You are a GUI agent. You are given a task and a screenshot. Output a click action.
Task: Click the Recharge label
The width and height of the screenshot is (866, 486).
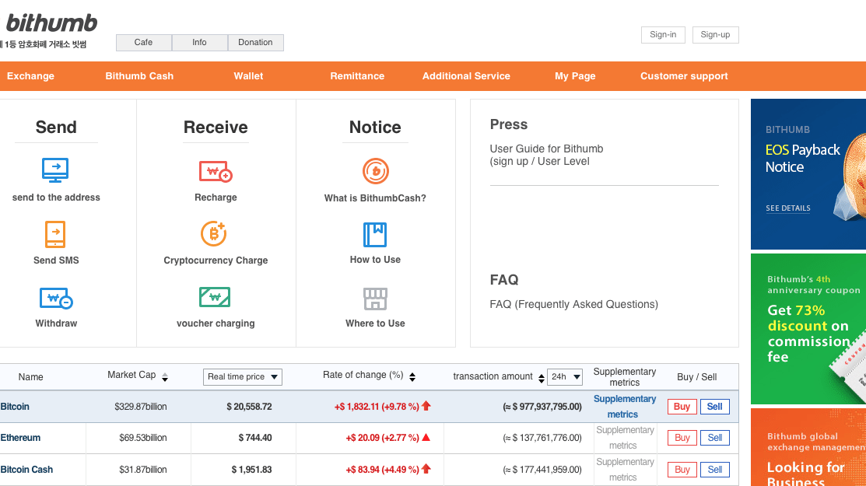tap(216, 198)
